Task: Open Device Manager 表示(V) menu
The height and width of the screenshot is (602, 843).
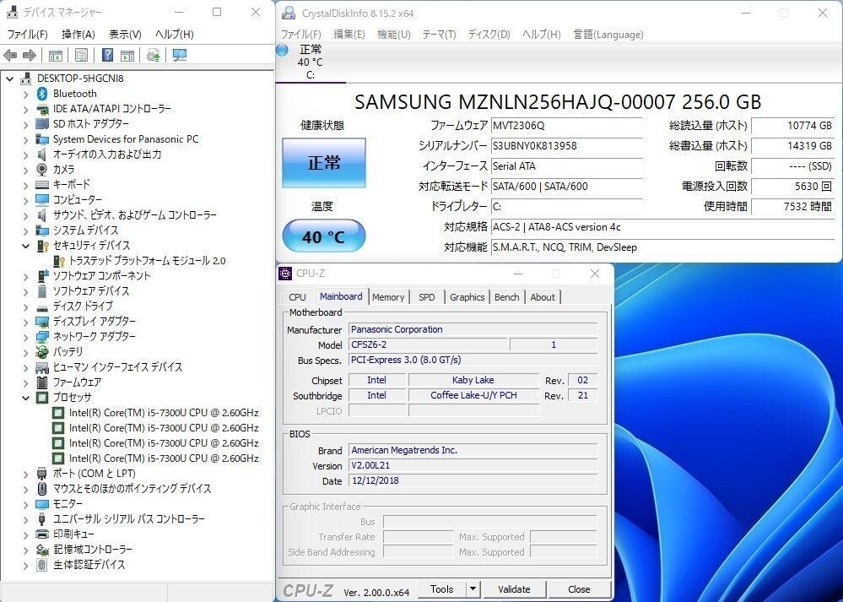Action: click(125, 35)
